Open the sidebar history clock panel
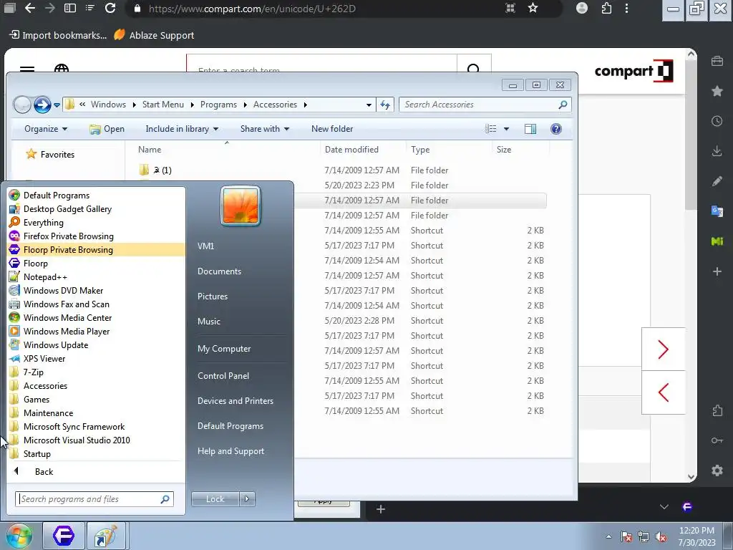This screenshot has width=733, height=550. [x=717, y=121]
